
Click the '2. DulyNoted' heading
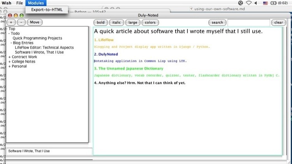106,54
